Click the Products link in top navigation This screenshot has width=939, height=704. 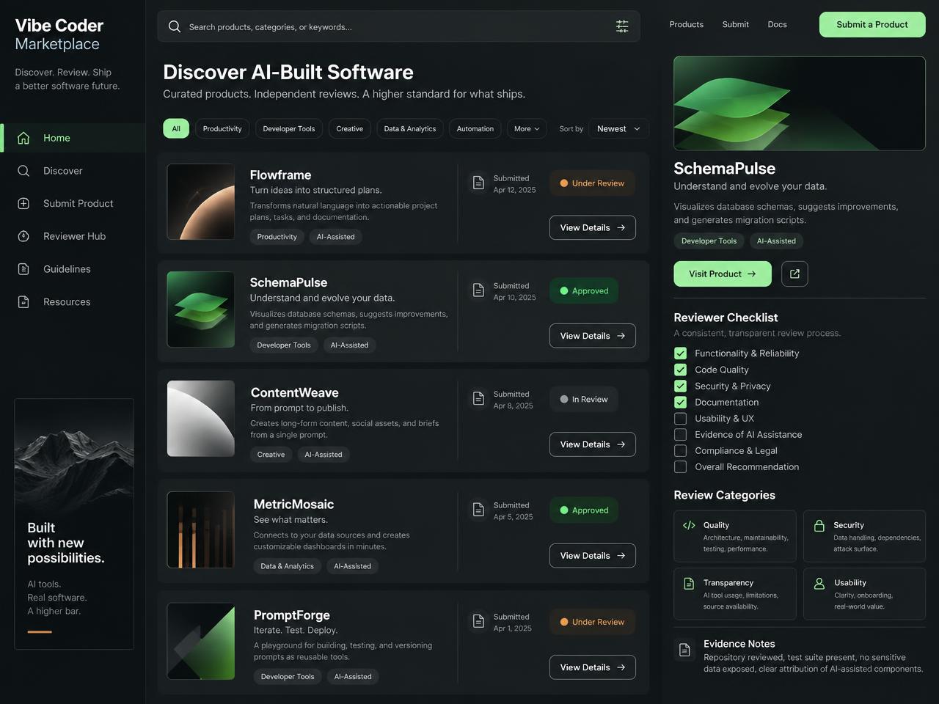687,24
